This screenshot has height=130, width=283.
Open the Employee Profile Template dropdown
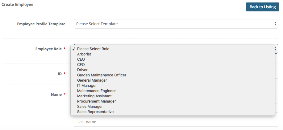176,24
